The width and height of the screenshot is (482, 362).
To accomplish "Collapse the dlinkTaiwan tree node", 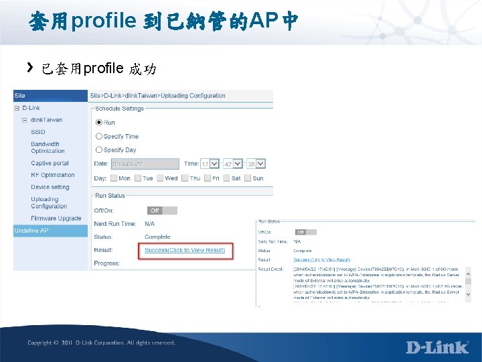I will tap(25, 121).
